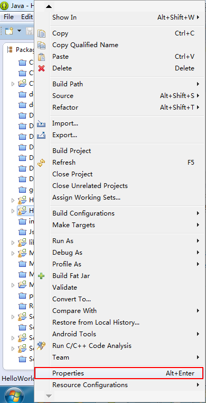Click the Run C/C++ Code Analysis icon
Viewport: 206px width, 403px height.
[x=41, y=346]
